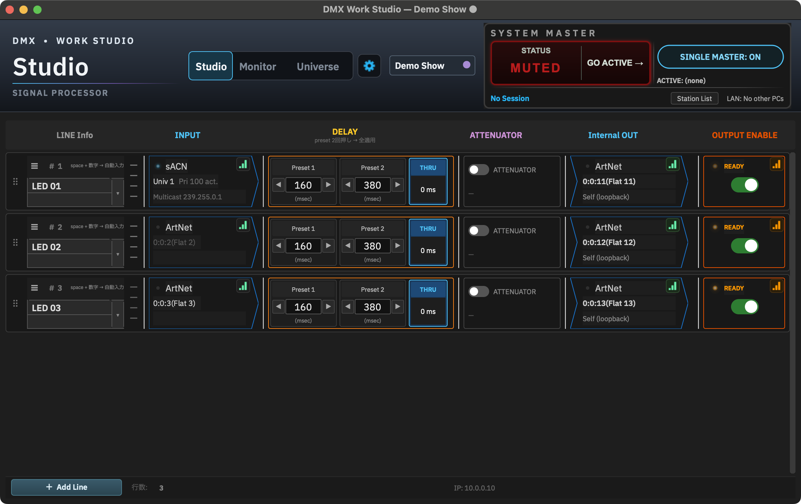This screenshot has height=504, width=801.
Task: Click GO ACTIVE in System Master
Action: click(x=615, y=63)
